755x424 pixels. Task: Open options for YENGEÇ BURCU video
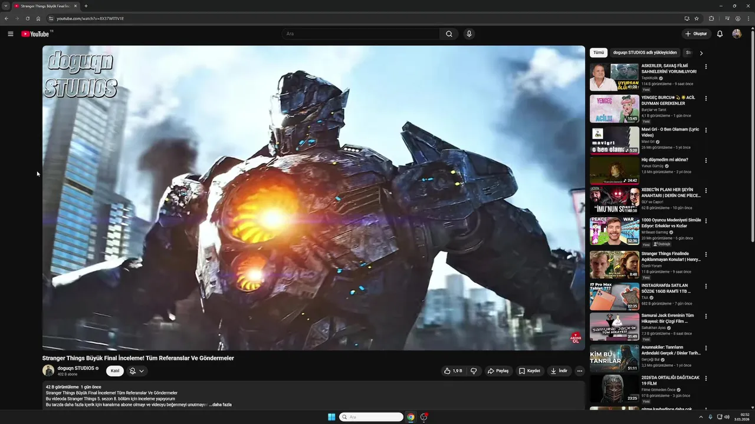coord(705,98)
